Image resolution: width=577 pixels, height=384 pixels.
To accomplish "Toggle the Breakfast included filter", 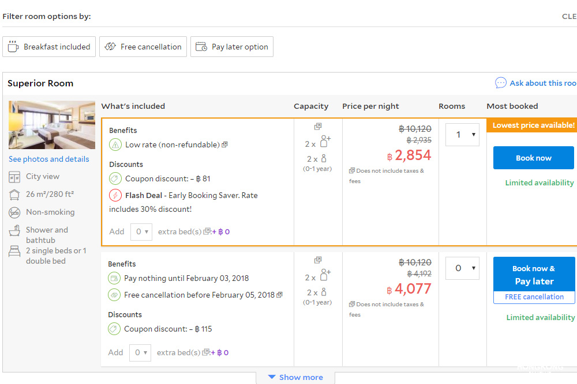I will click(49, 47).
